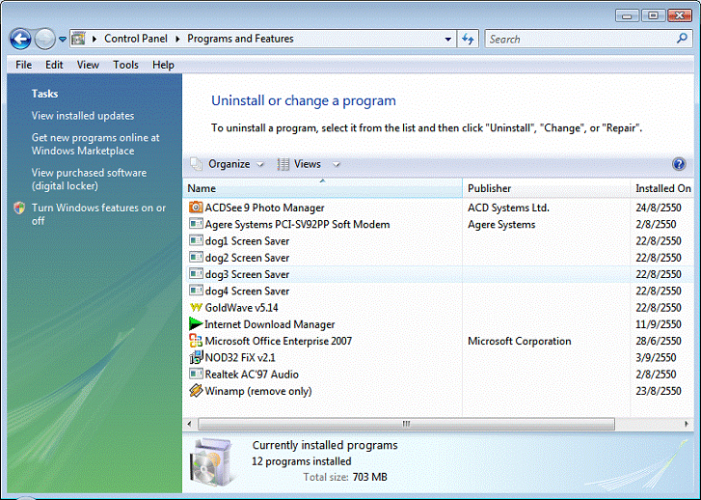Image resolution: width=701 pixels, height=500 pixels.
Task: Expand the address bar history dropdown
Action: coord(447,39)
